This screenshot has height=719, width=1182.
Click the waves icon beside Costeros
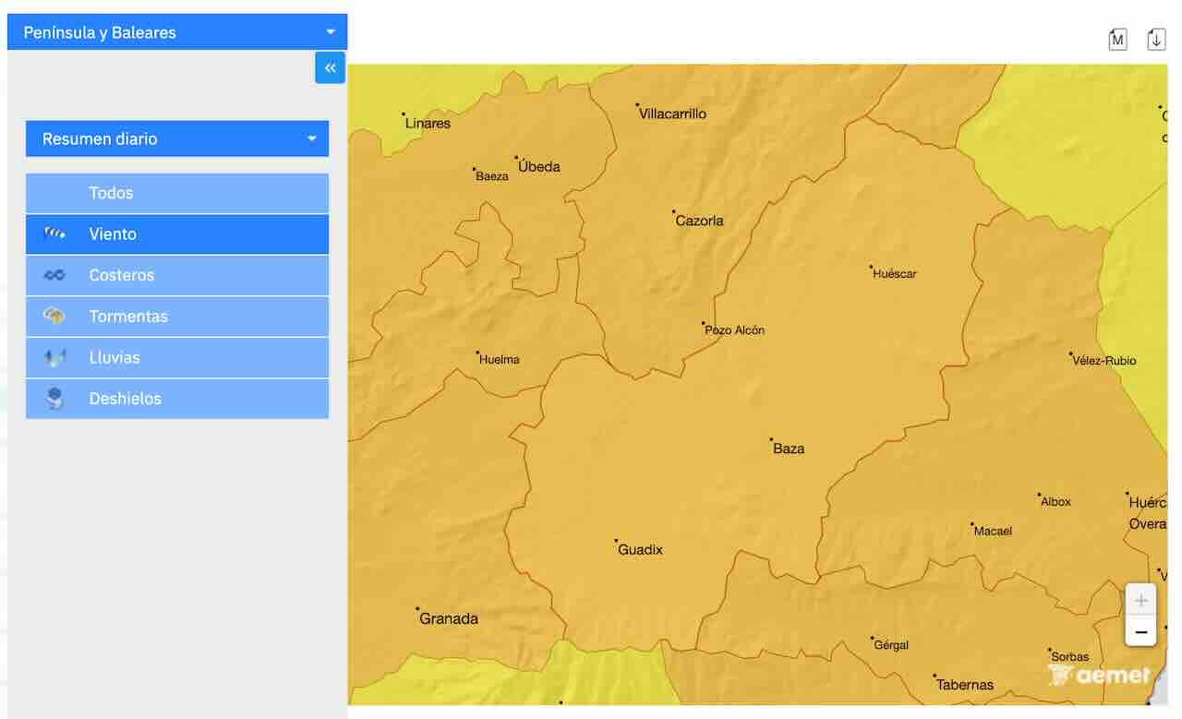click(x=54, y=275)
